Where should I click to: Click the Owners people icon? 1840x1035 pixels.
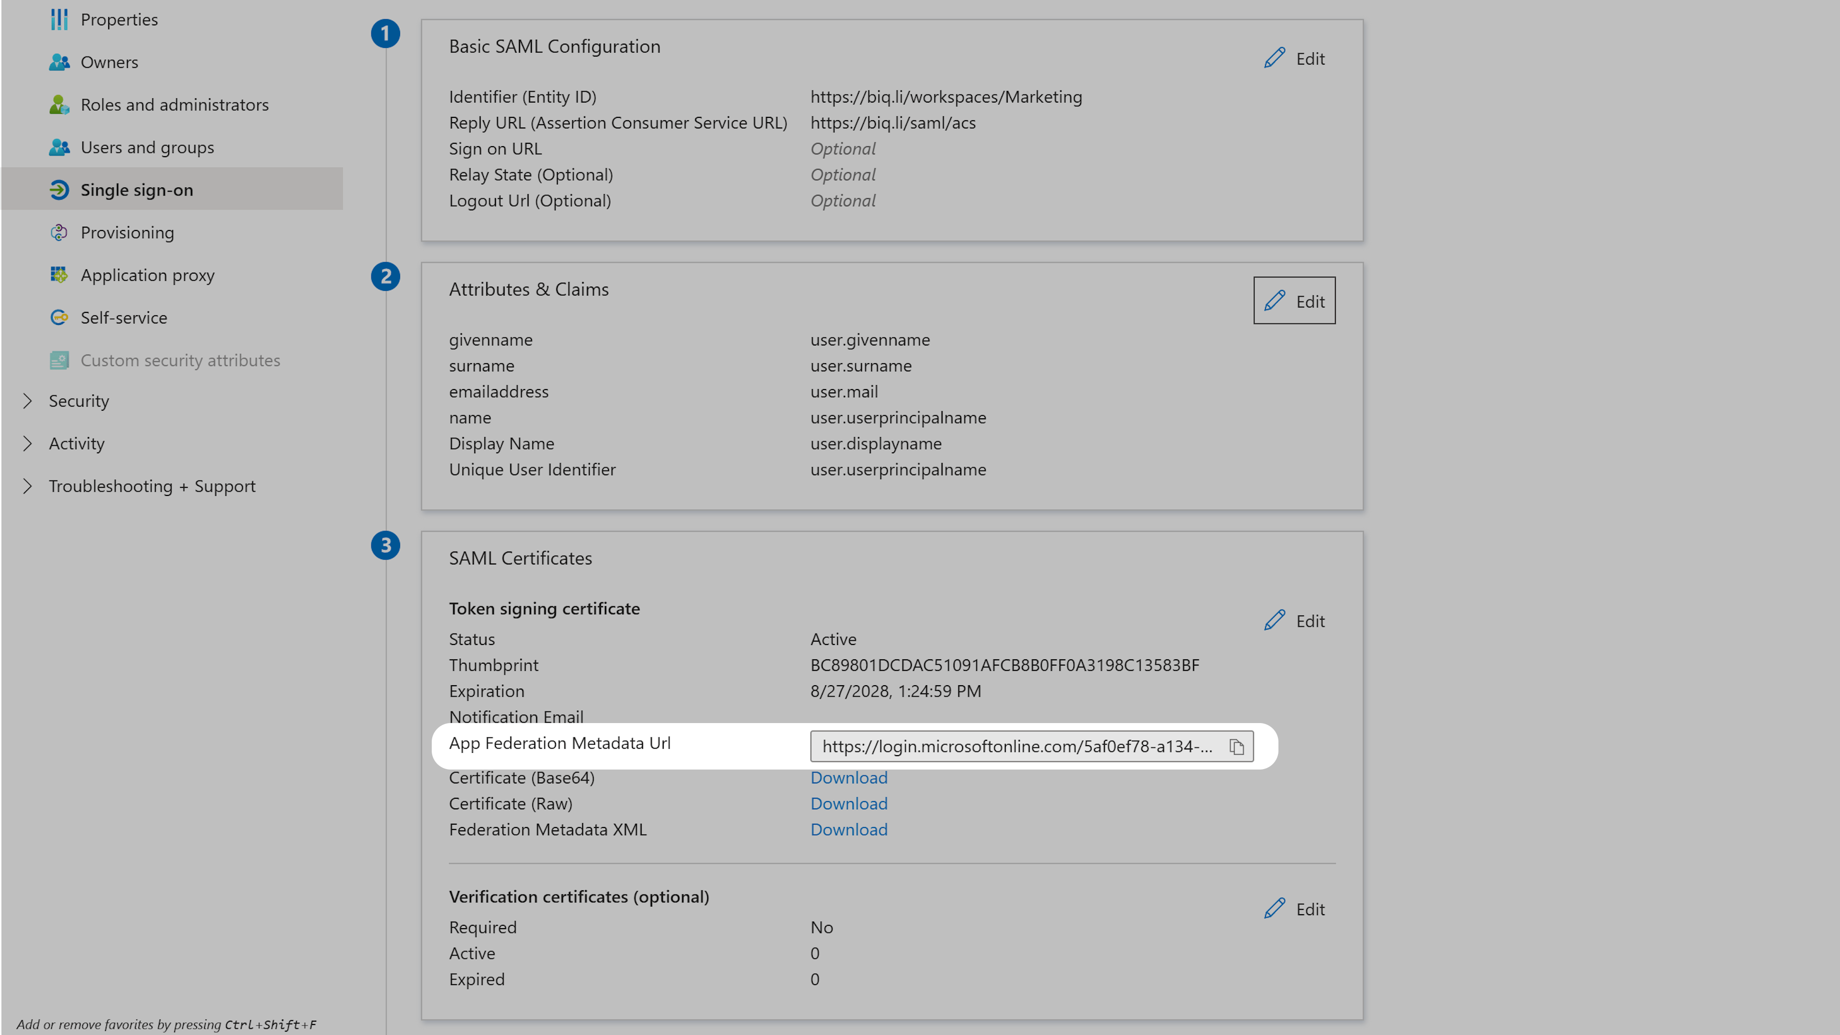pyautogui.click(x=59, y=62)
